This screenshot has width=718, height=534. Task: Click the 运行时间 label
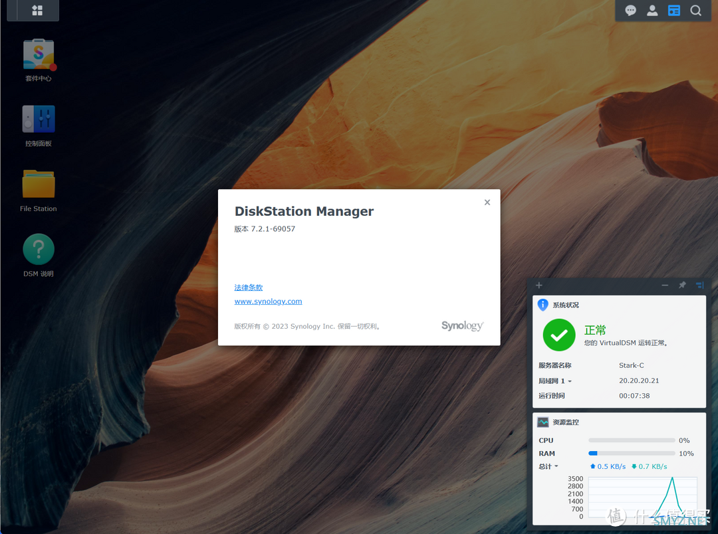point(551,396)
